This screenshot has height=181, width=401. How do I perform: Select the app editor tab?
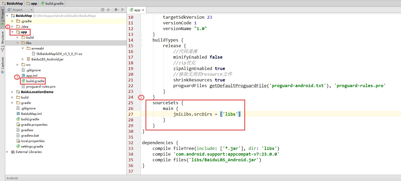(x=137, y=10)
